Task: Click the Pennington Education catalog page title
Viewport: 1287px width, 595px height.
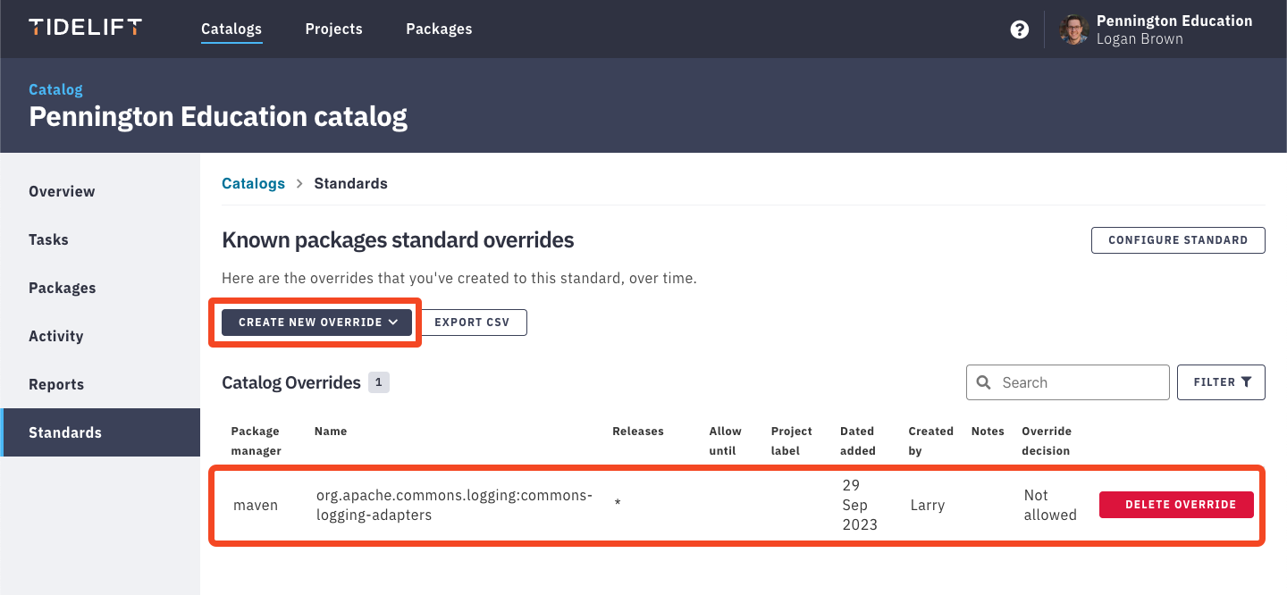Action: pyautogui.click(x=218, y=117)
